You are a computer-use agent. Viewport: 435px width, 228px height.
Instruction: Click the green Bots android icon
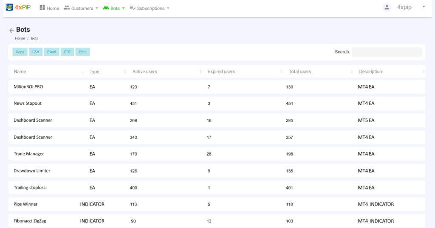click(x=106, y=8)
